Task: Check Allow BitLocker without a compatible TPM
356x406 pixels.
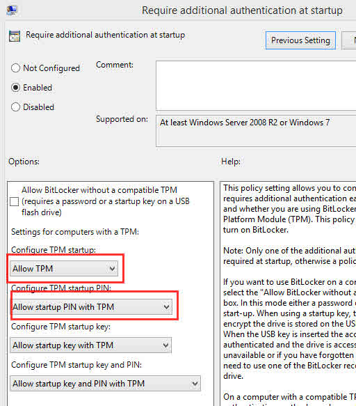Action: 14,201
